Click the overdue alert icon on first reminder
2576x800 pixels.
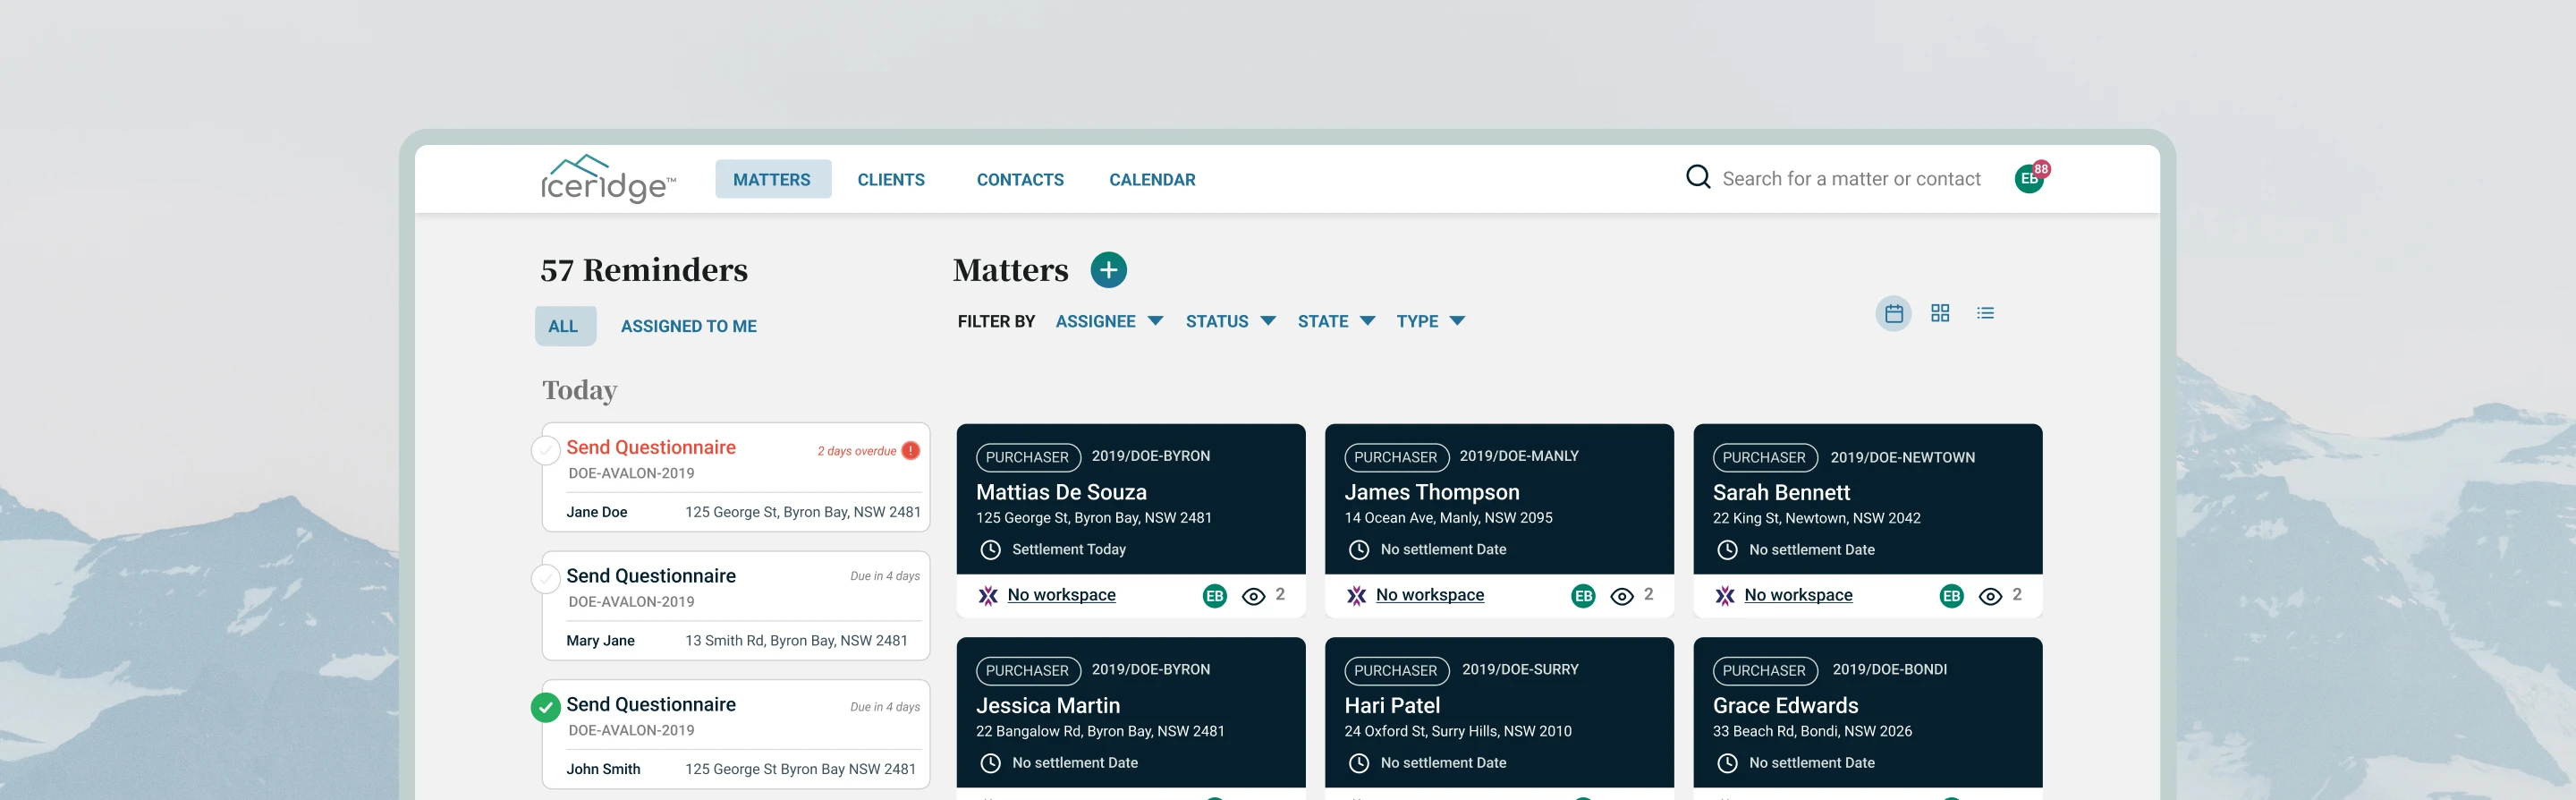pyautogui.click(x=910, y=450)
